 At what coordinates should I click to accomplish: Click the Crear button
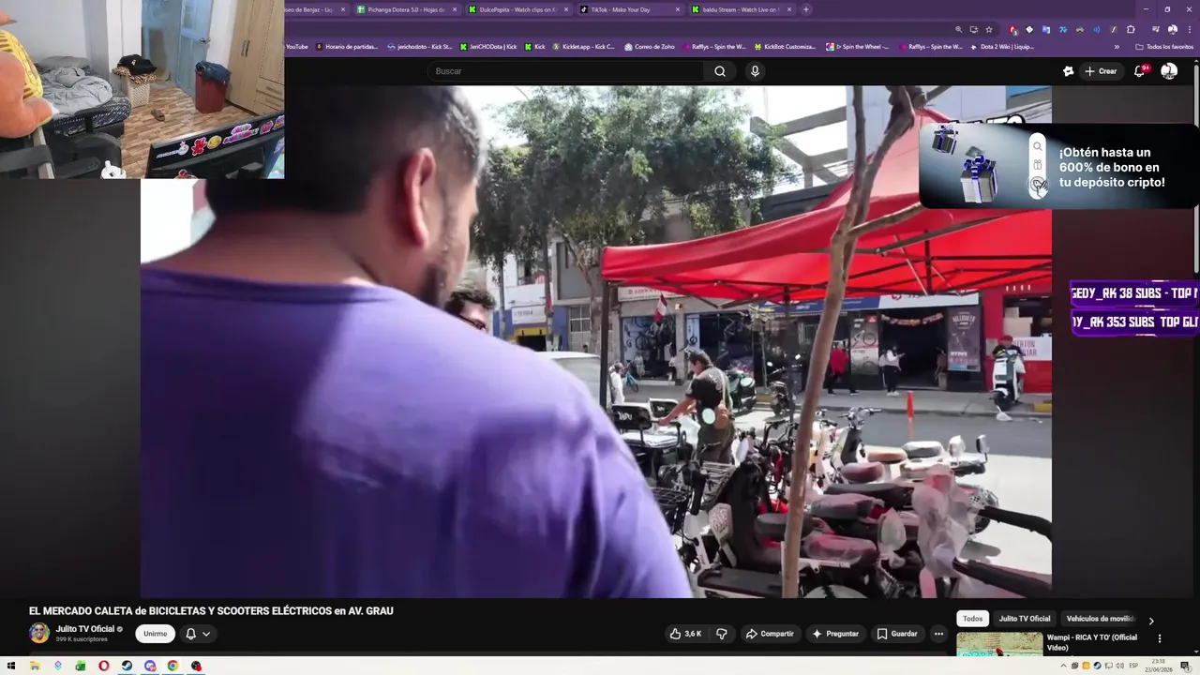click(x=1101, y=71)
